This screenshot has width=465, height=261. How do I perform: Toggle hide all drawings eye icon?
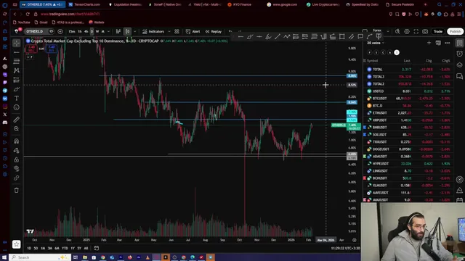(x=17, y=168)
